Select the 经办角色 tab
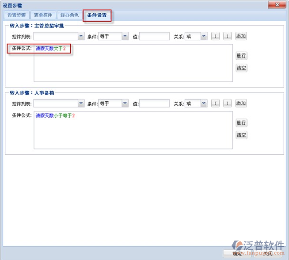Viewport: 289px width, 260px height. 70,15
